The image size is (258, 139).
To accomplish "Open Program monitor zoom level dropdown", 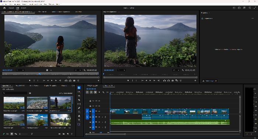I will click(121, 70).
